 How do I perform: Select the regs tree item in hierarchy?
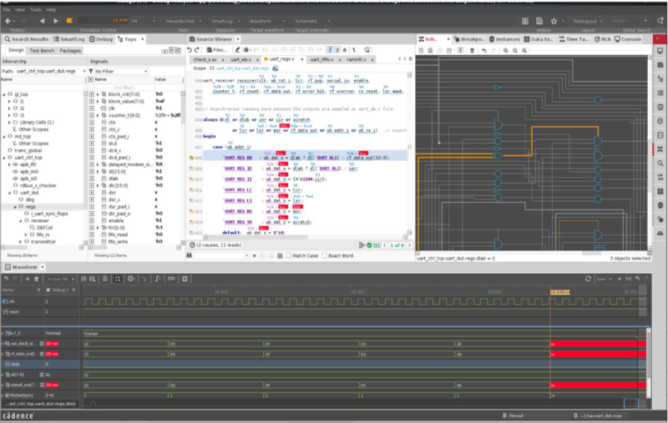(x=30, y=206)
